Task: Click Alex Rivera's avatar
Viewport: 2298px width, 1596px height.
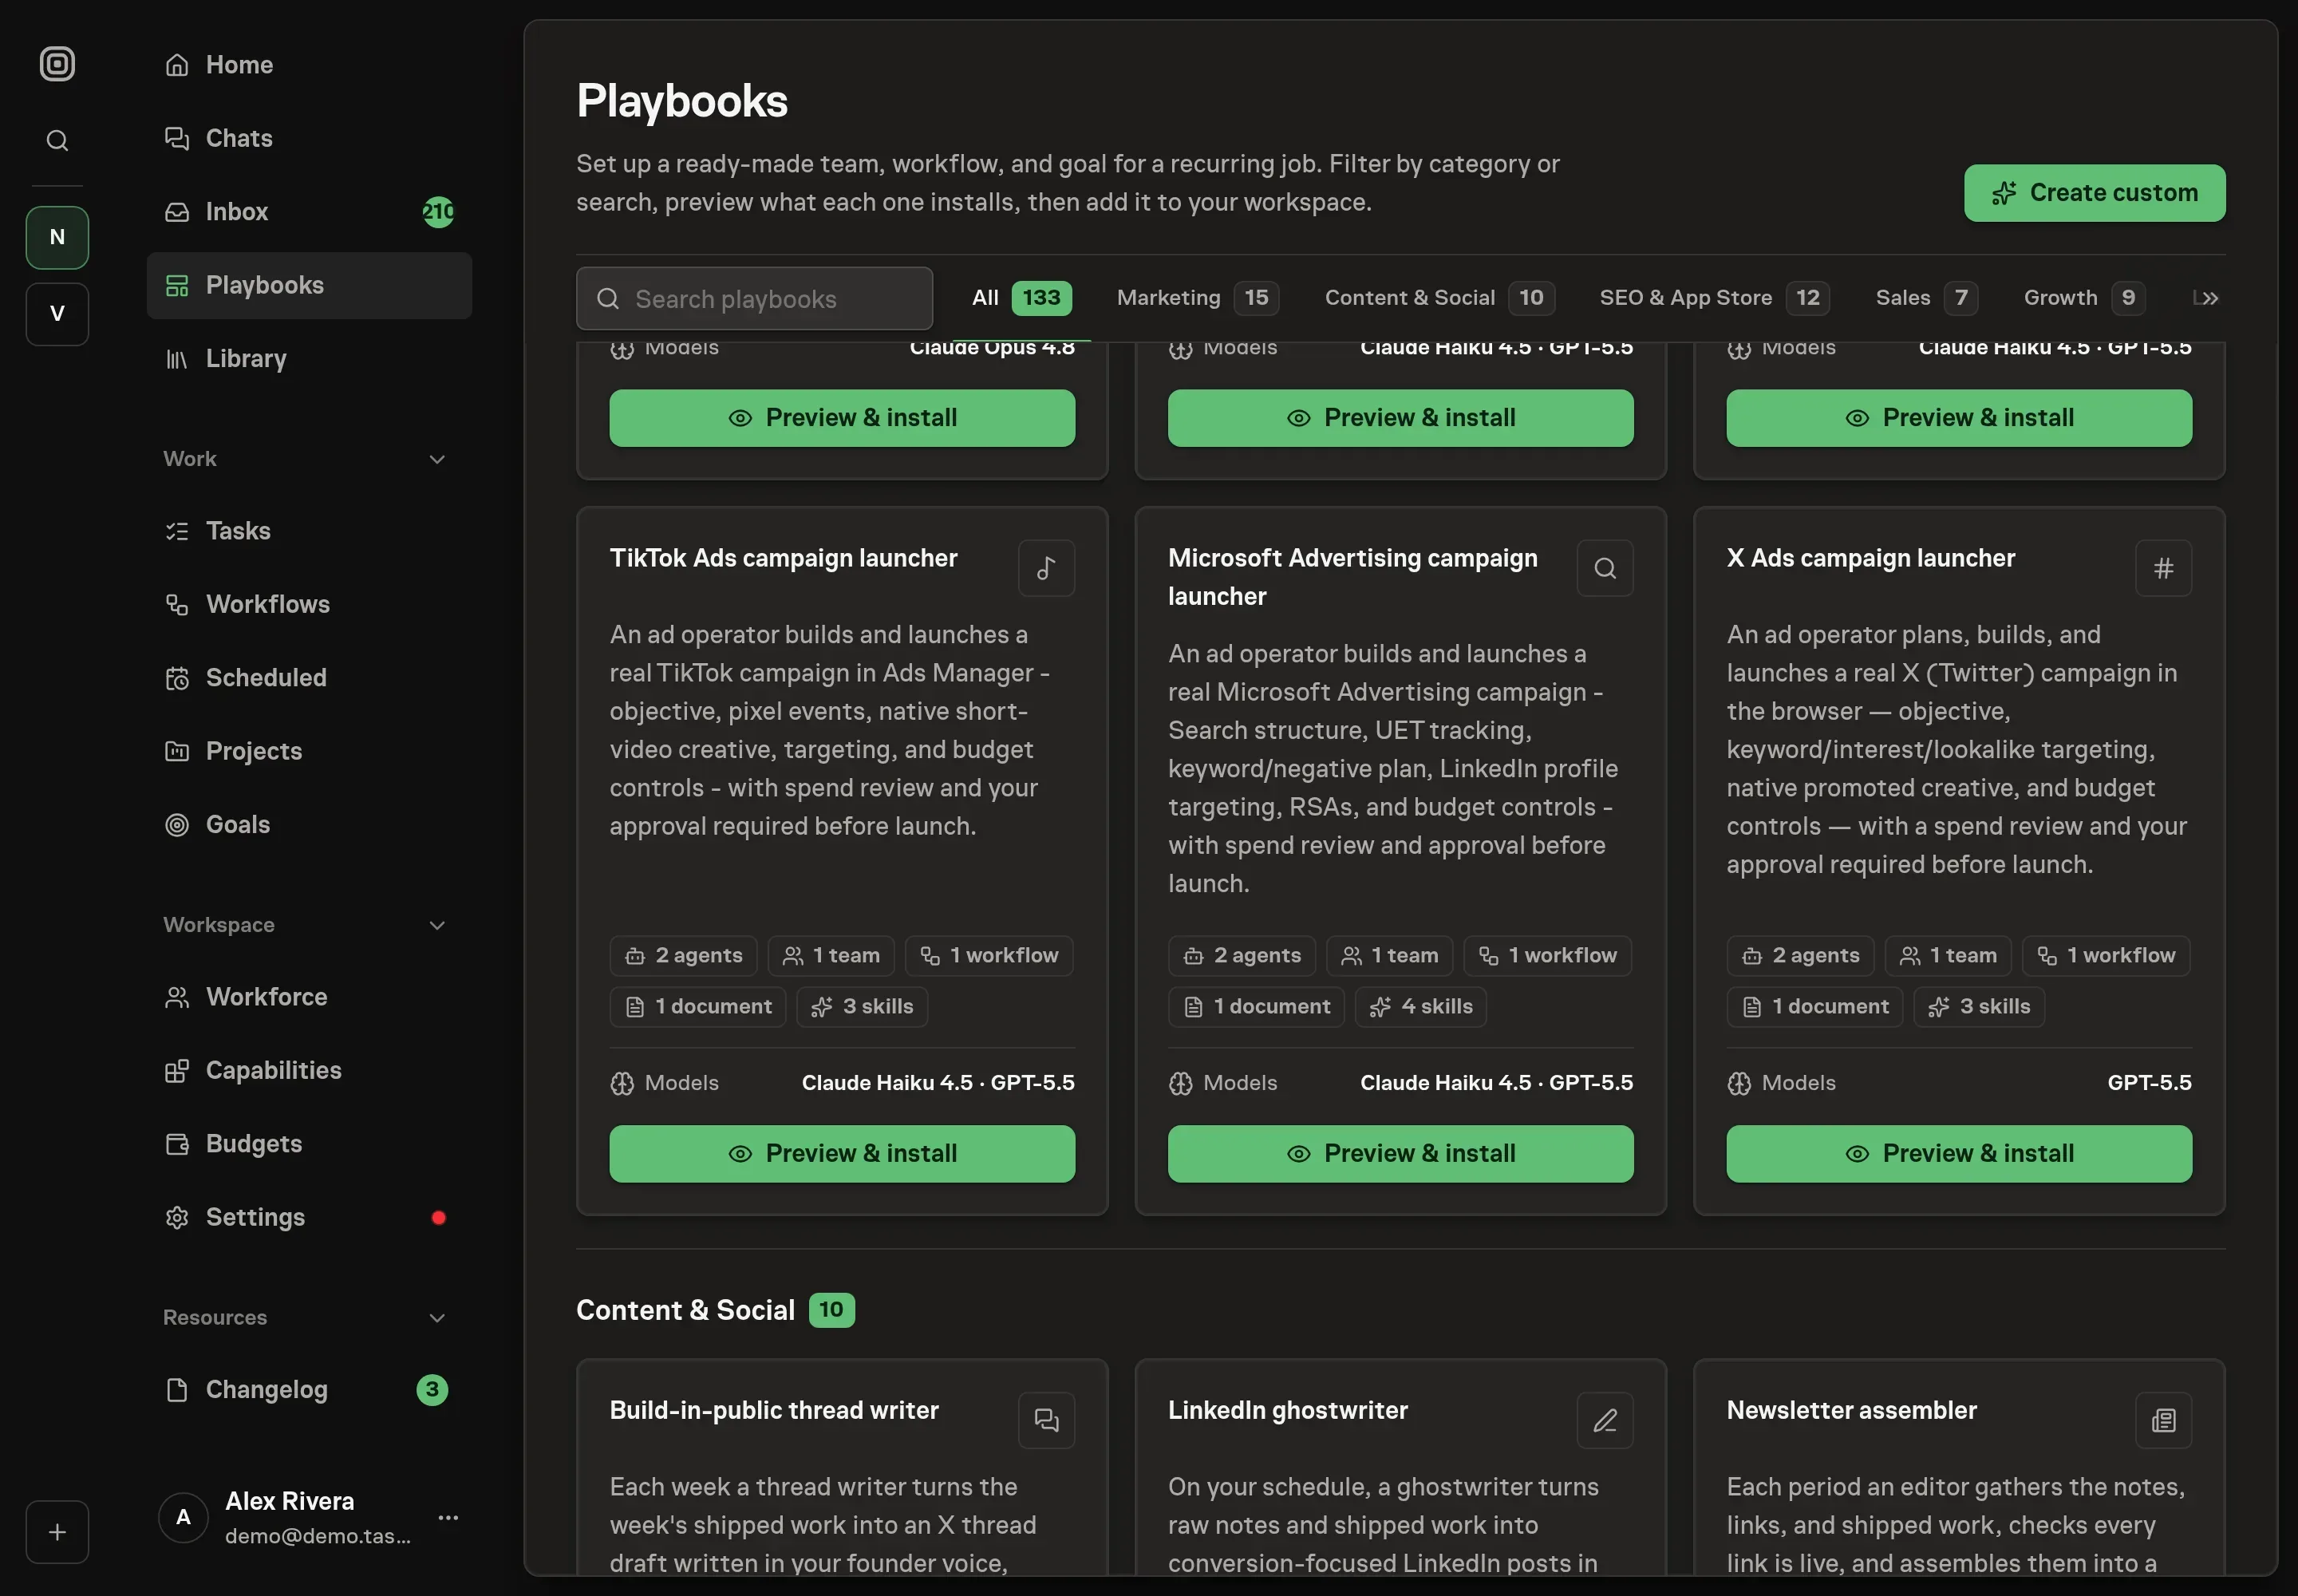Action: (x=183, y=1518)
